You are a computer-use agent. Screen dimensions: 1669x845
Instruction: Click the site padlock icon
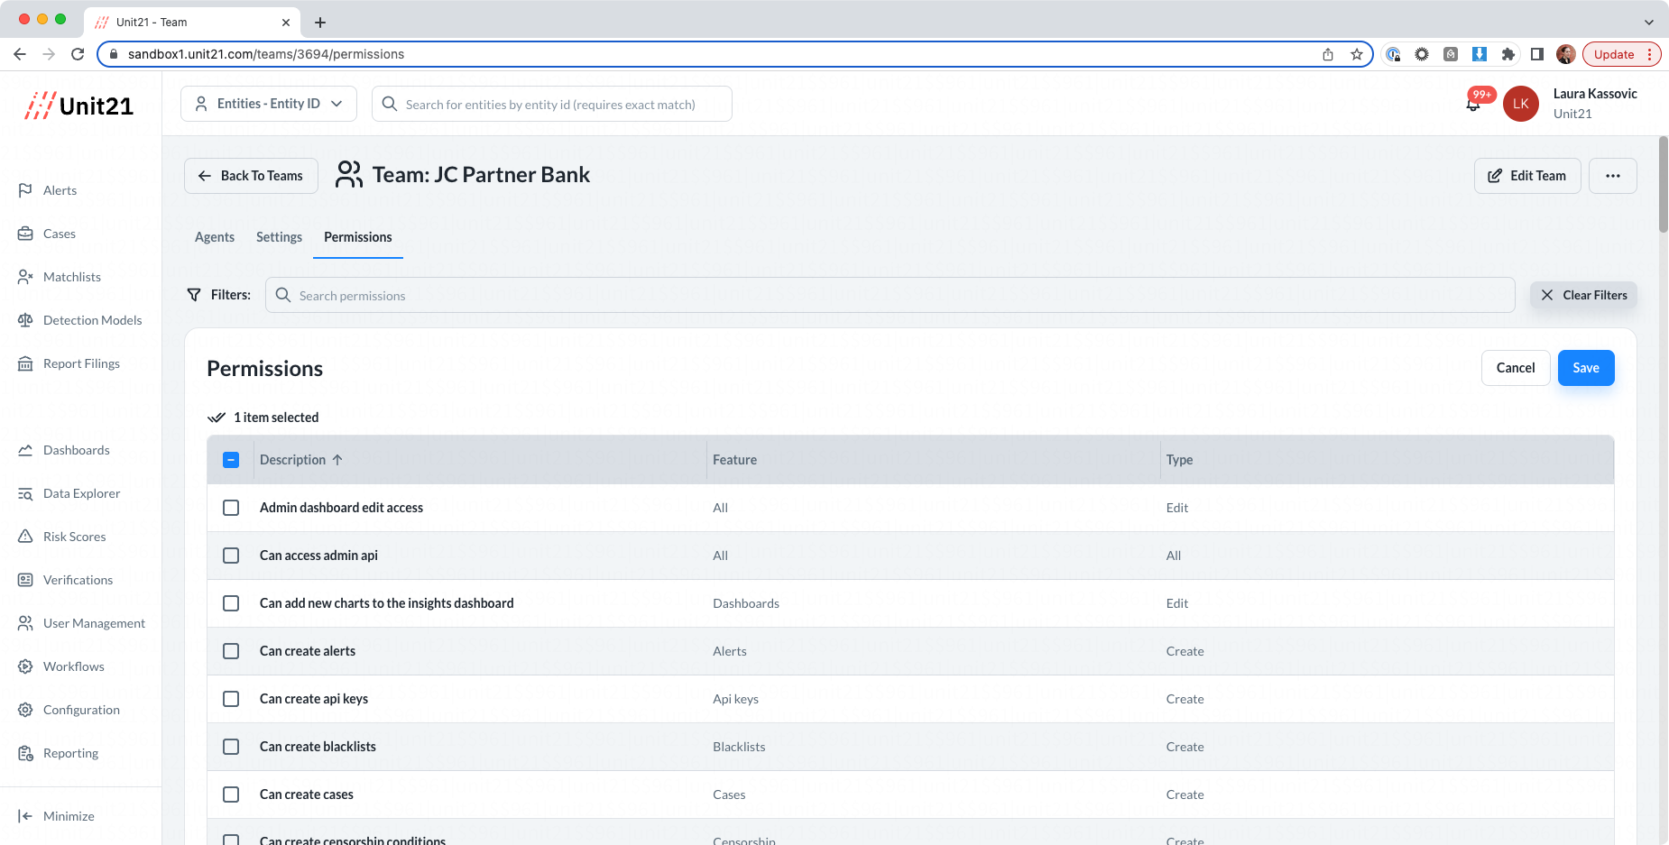114,54
